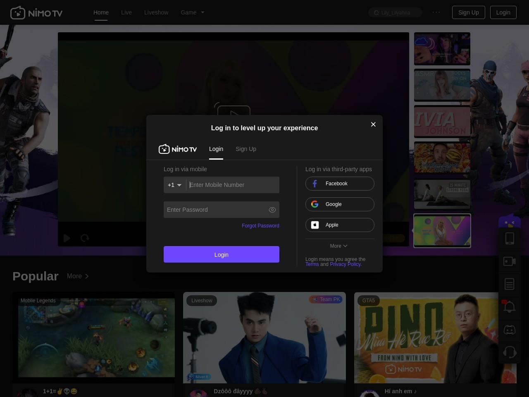Select the highlighted colorful stream thumbnail

[x=442, y=231]
